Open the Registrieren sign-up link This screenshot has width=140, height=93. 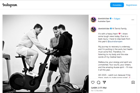pyautogui.click(x=131, y=5)
